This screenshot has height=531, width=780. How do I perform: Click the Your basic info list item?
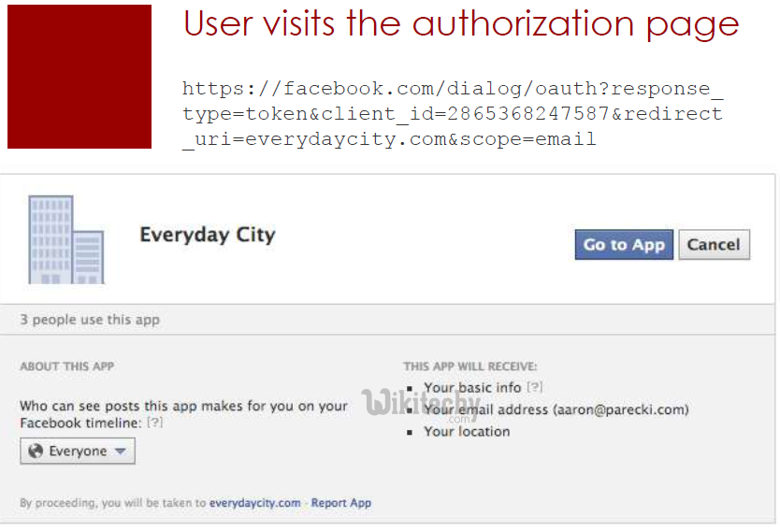tap(472, 387)
